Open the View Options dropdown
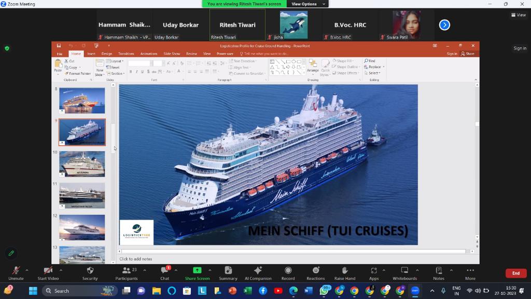 (308, 4)
